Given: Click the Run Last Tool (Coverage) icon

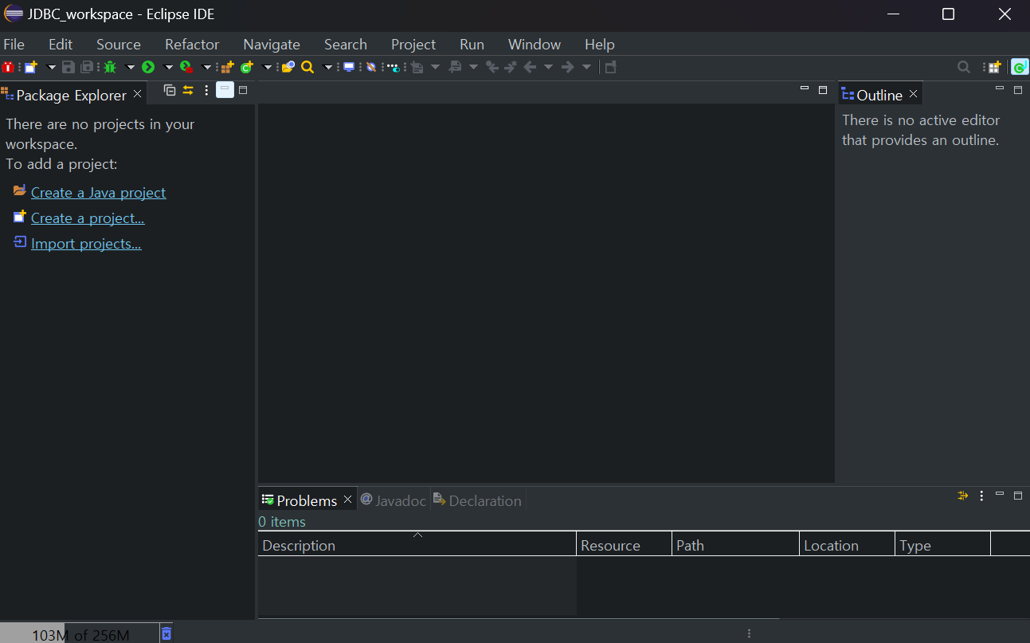Looking at the screenshot, I should click(186, 68).
